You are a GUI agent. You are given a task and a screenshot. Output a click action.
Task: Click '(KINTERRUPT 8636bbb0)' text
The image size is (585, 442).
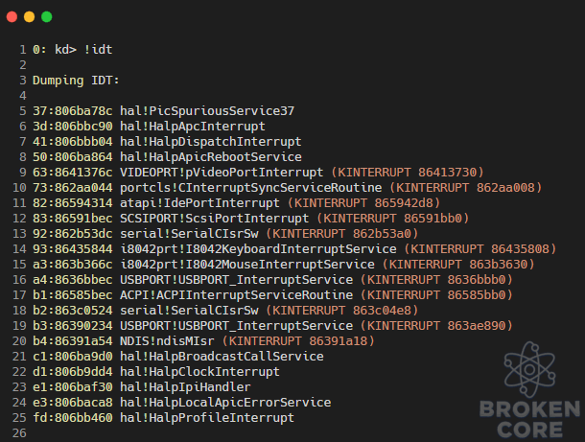[436, 280]
